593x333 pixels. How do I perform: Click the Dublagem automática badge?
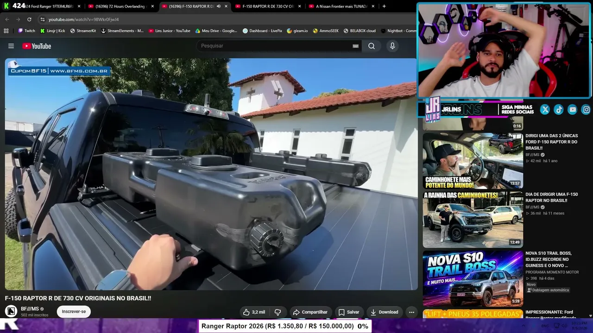point(549,290)
